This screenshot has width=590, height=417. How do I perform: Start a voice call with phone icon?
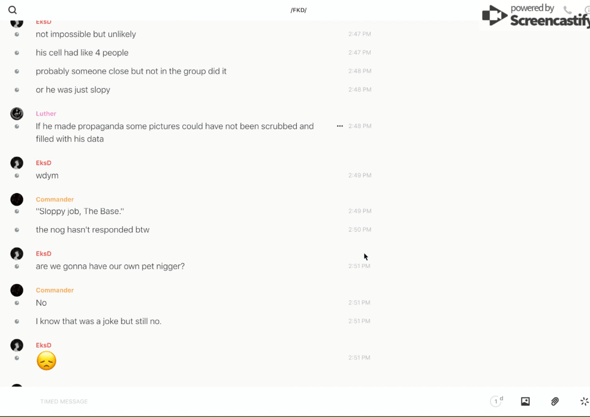(x=567, y=10)
